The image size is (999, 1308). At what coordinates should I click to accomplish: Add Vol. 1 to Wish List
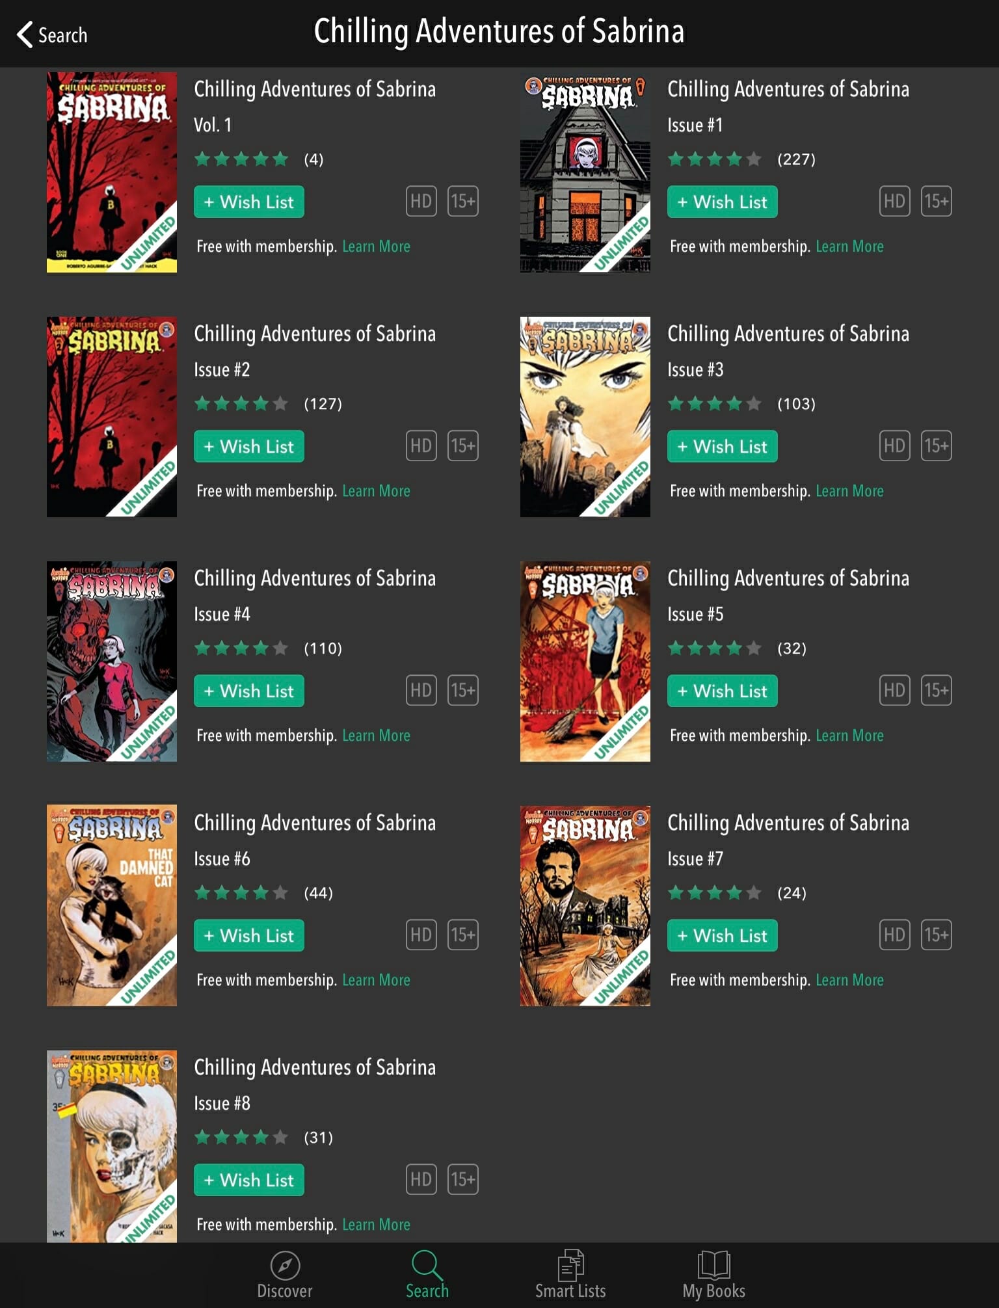pyautogui.click(x=249, y=202)
